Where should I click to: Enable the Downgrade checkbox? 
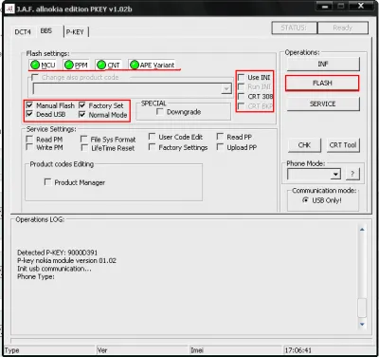tap(160, 112)
